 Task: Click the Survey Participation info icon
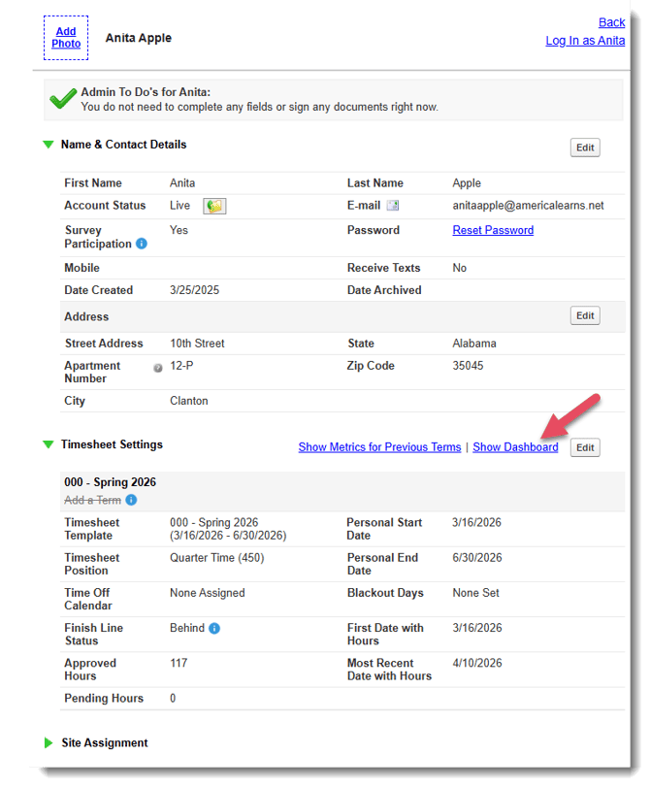coord(142,244)
